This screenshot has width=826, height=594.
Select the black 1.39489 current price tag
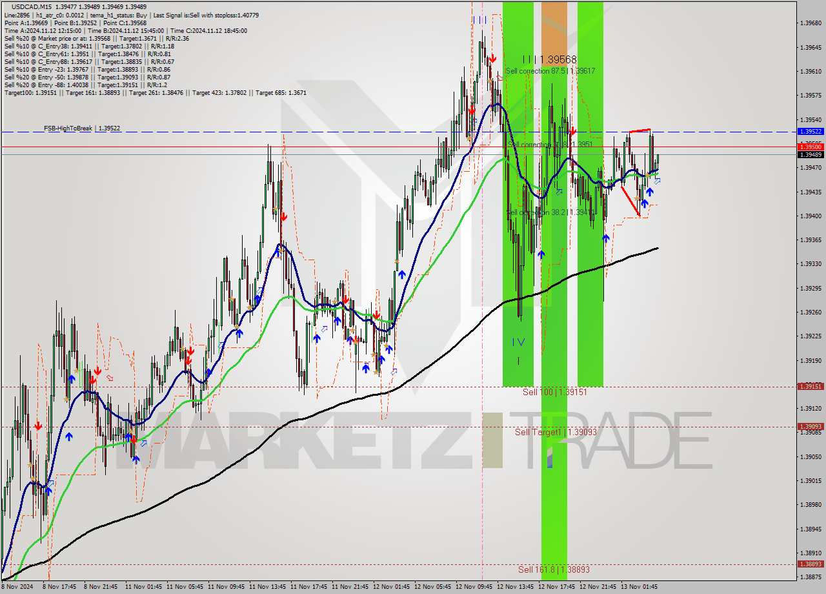(811, 154)
